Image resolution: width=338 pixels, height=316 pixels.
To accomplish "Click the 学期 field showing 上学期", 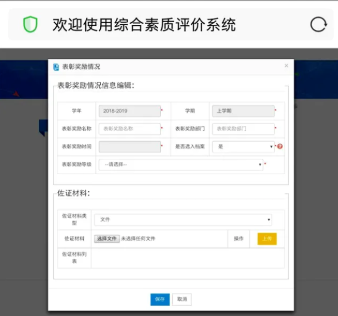I will click(243, 111).
